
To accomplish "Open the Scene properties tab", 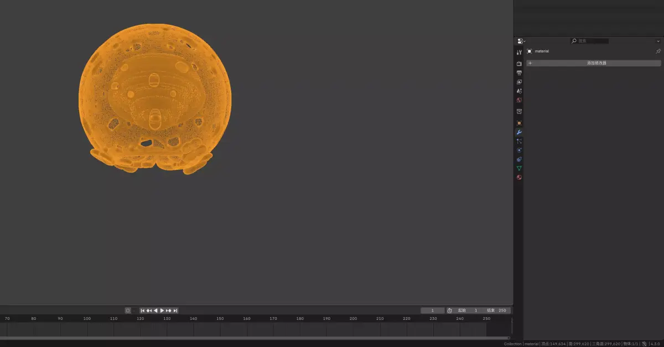I will click(x=519, y=91).
